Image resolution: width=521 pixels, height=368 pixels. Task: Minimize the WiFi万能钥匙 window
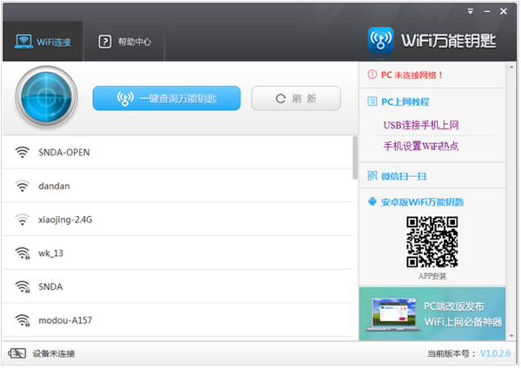pyautogui.click(x=487, y=11)
